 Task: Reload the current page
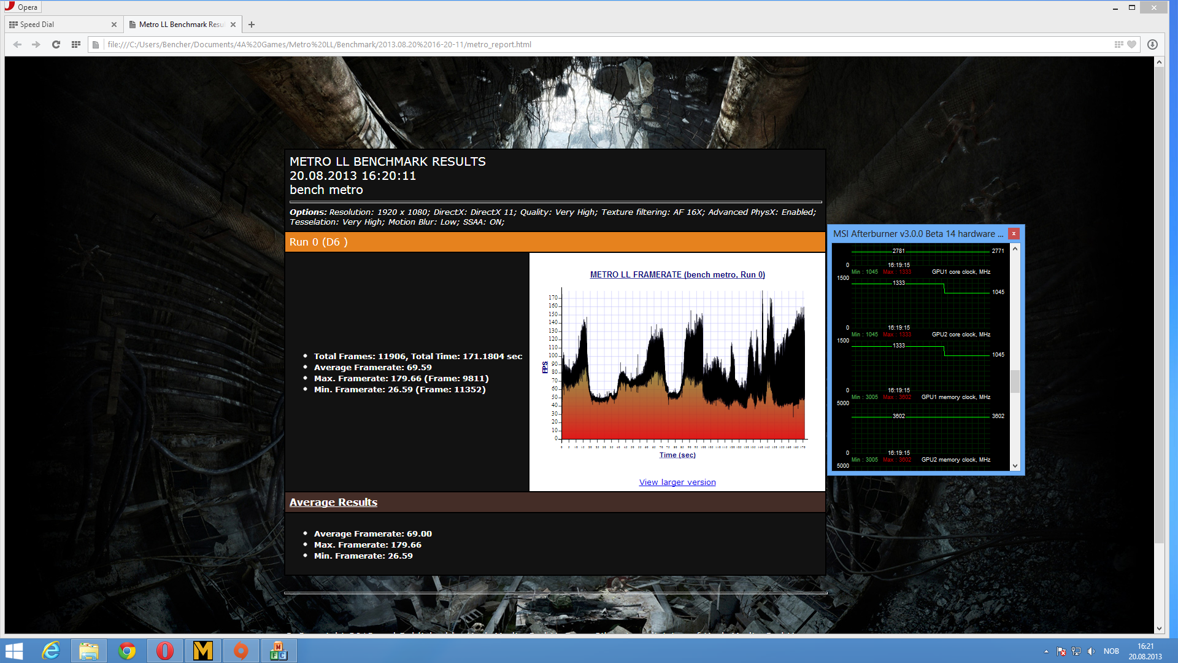click(56, 44)
